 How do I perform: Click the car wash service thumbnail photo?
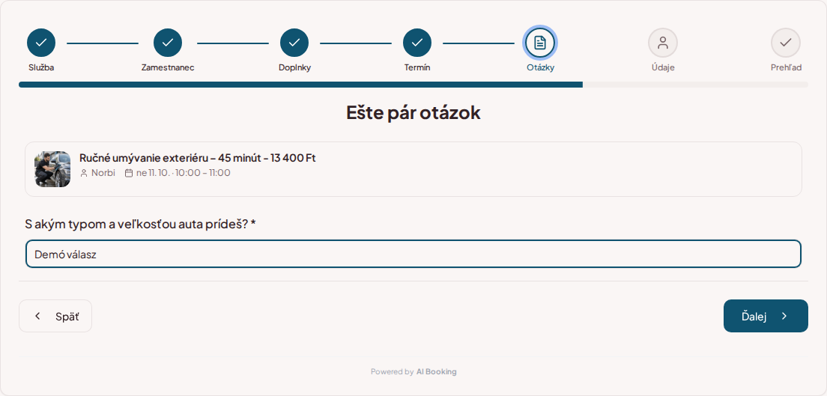tap(52, 169)
